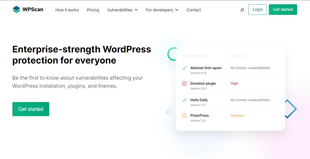Click red alert icon beside Donation plugin

184,83
